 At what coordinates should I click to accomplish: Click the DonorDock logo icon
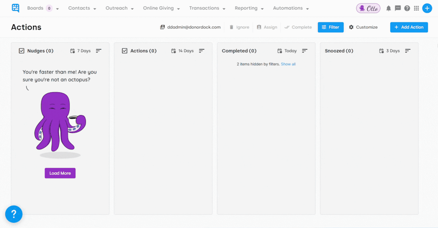16,8
